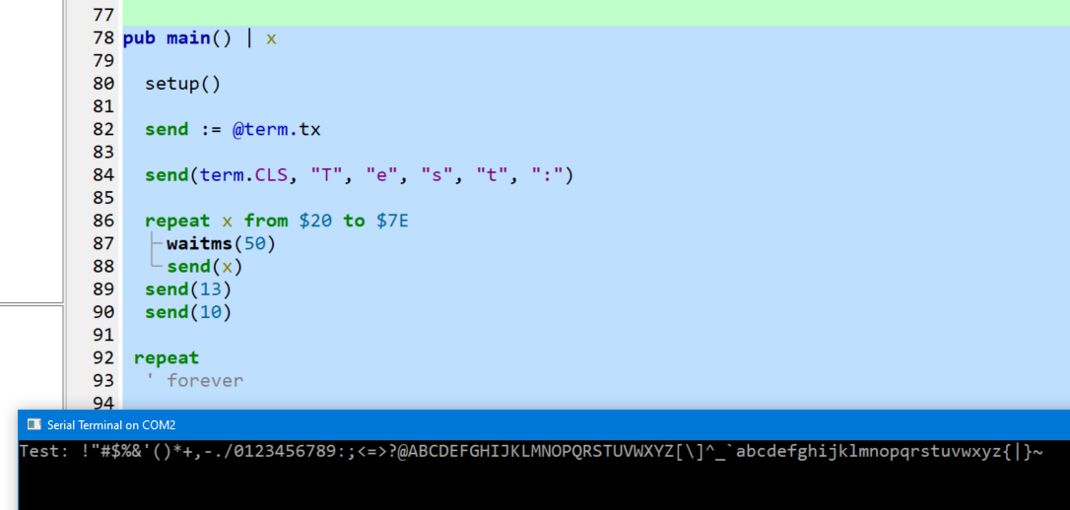Click the send(10) statement
1070x510 pixels.
point(187,311)
